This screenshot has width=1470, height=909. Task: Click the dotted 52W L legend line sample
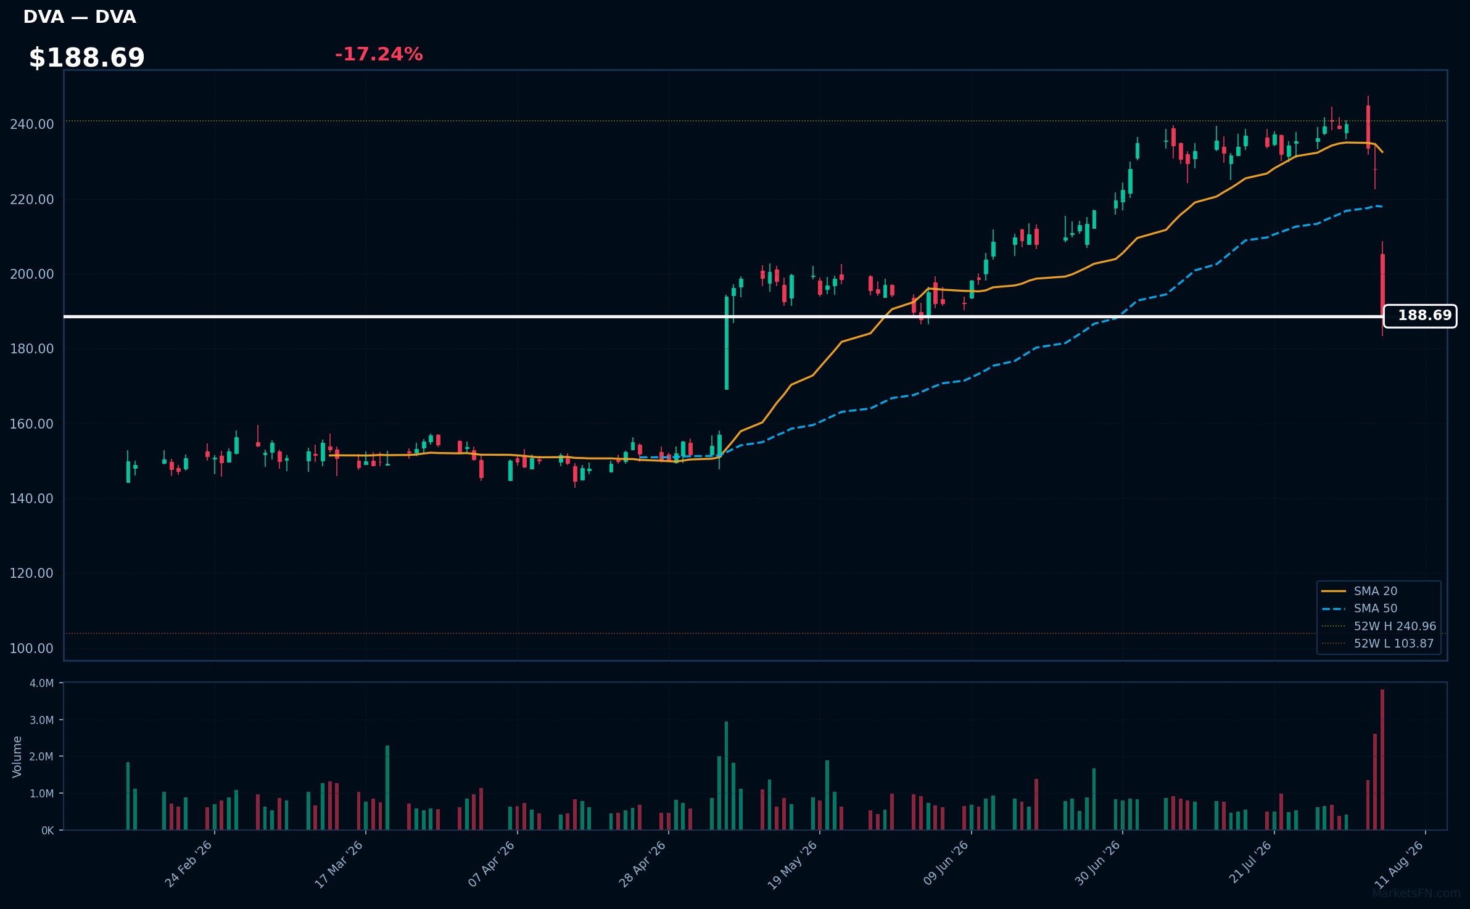tap(1334, 644)
